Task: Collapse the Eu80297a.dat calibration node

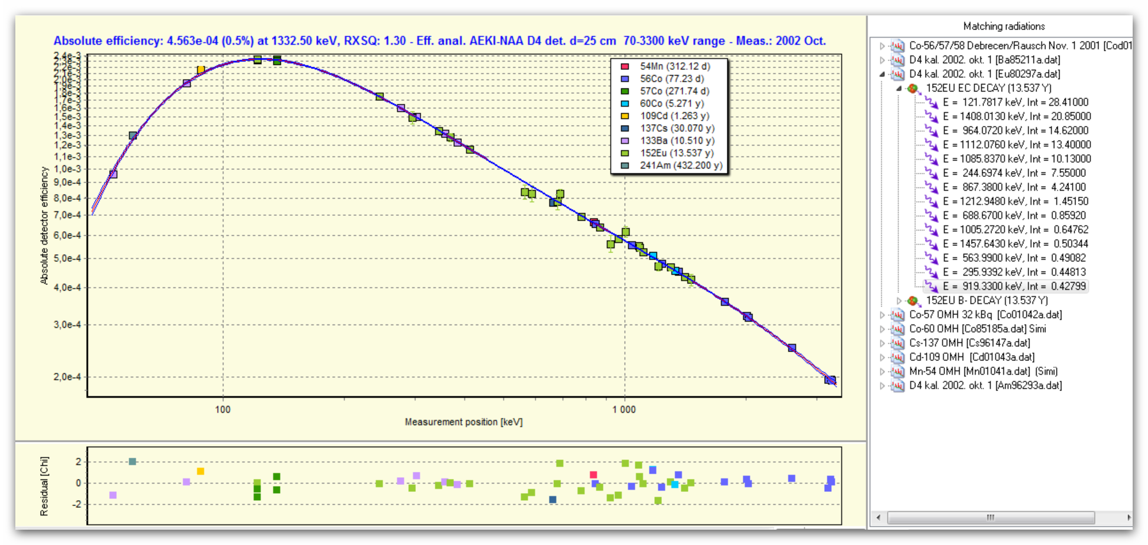Action: point(882,74)
